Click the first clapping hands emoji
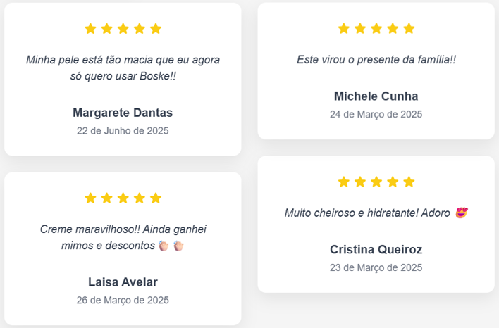Image resolution: width=499 pixels, height=328 pixels. click(x=164, y=246)
